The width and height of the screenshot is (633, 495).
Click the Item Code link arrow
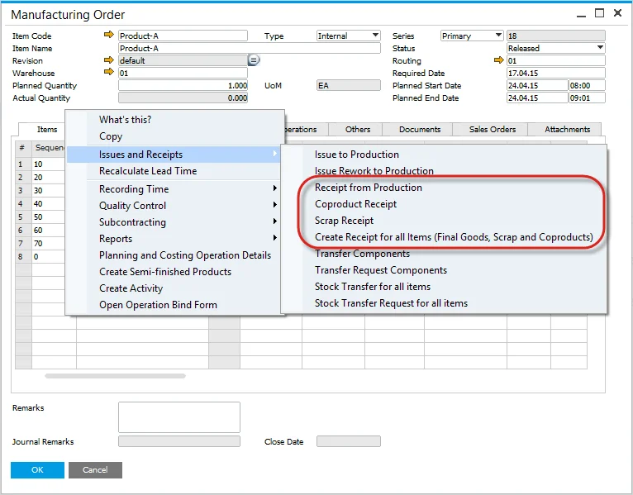[x=108, y=36]
